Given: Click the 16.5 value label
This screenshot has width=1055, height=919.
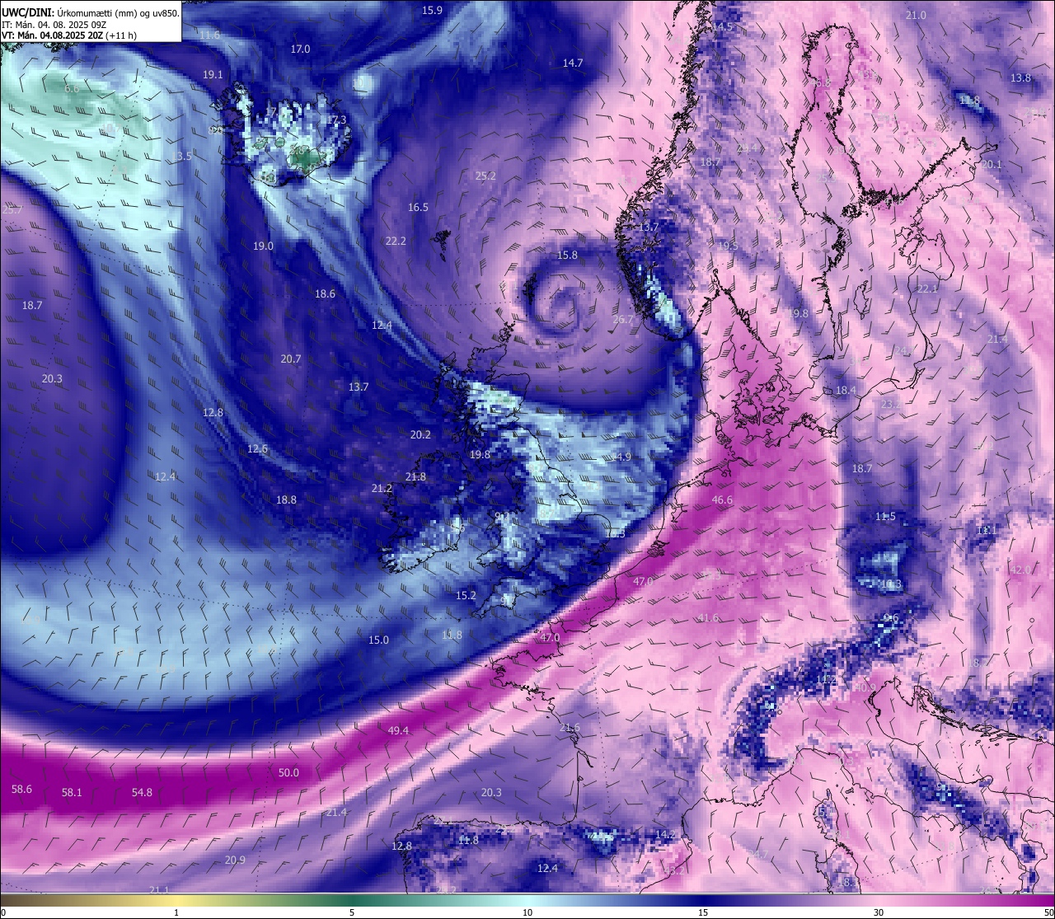Looking at the screenshot, I should coord(418,207).
